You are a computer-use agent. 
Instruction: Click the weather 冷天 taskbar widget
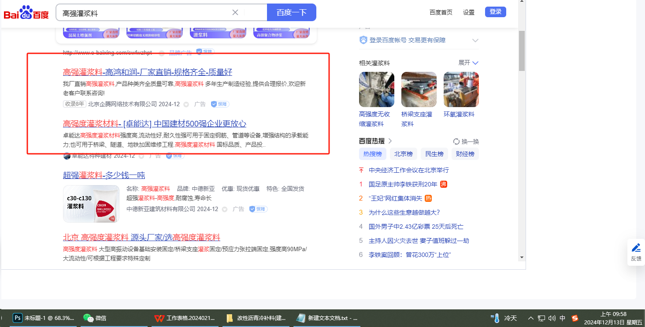[504, 318]
